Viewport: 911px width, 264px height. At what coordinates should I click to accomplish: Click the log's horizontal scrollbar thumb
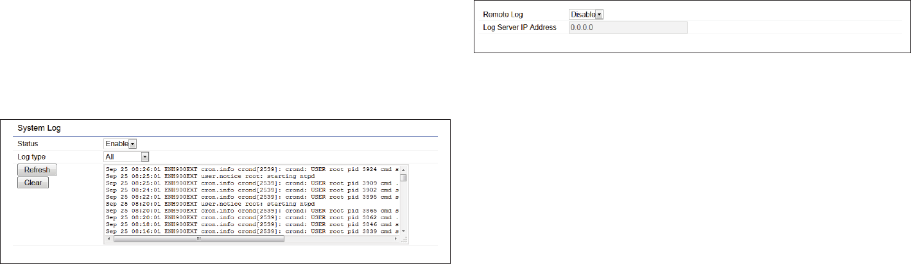click(199, 238)
